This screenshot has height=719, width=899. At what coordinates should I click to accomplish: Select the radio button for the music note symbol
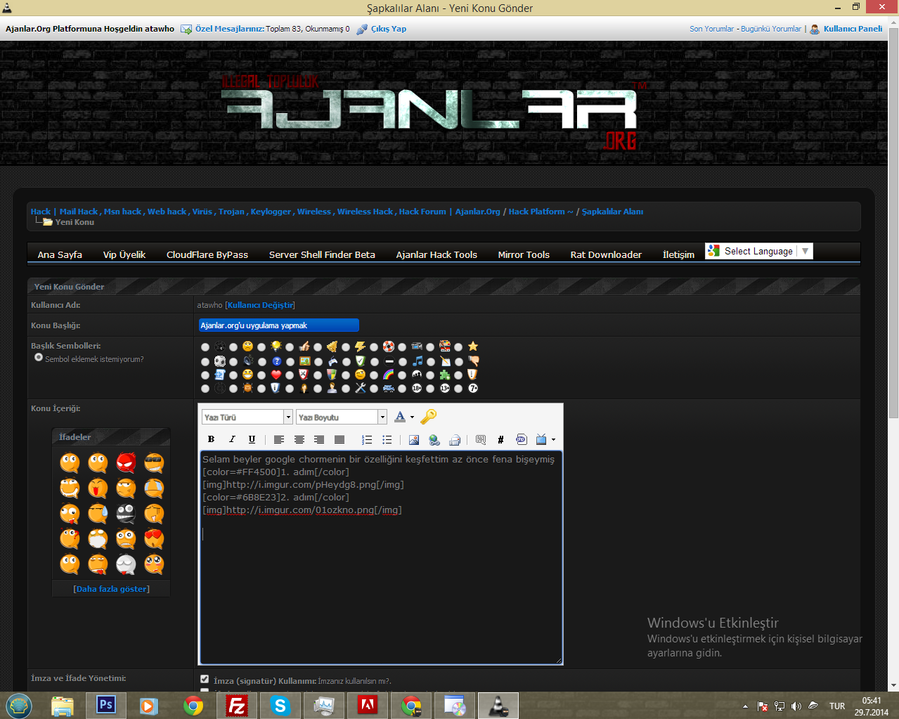[x=402, y=361]
